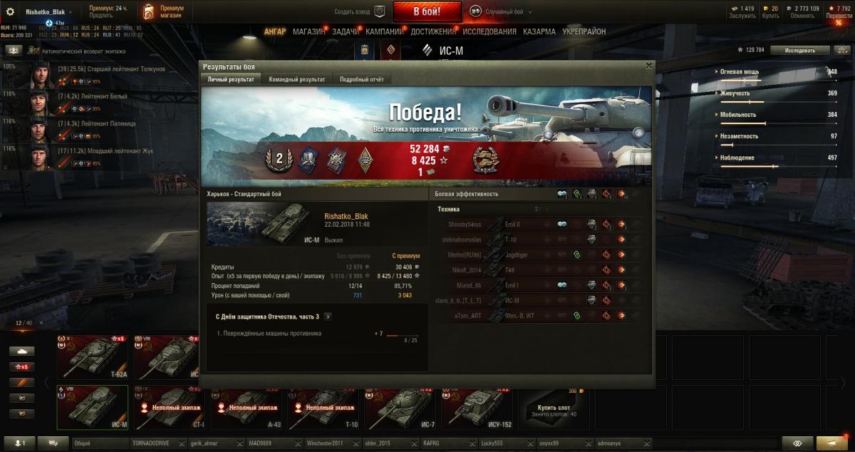The image size is (855, 452).
Task: Select the ИС-7 tank thumbnail in carousel
Action: coord(400,409)
